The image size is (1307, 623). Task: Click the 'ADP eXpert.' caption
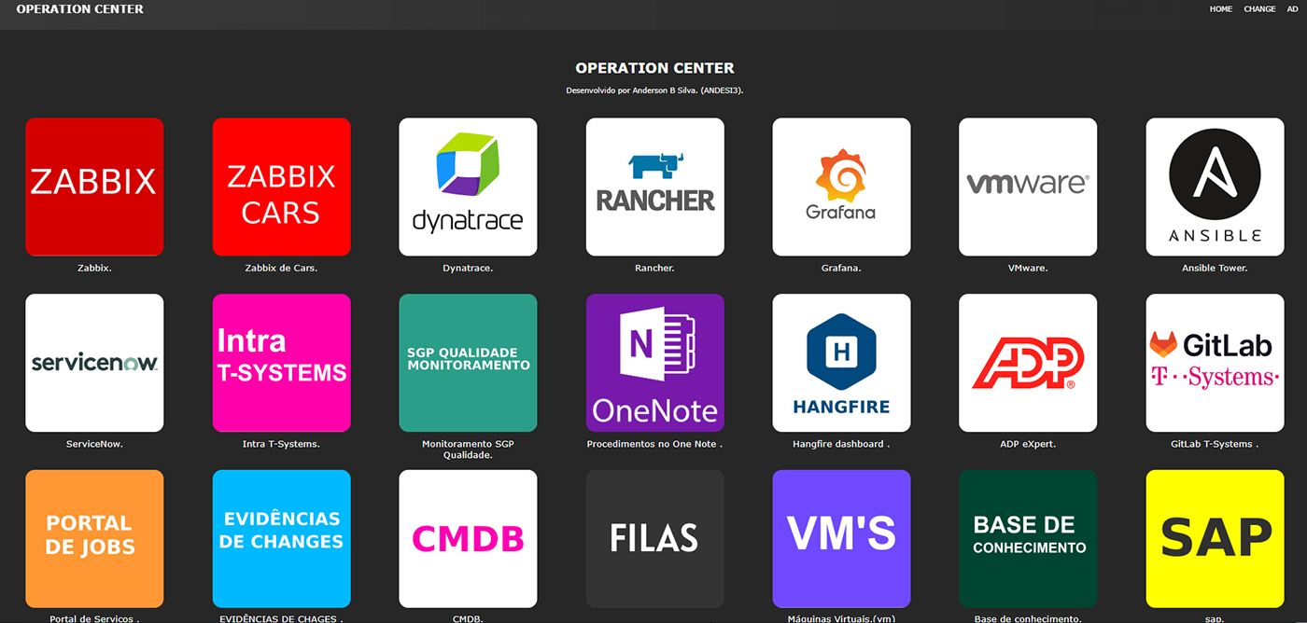(x=1028, y=444)
